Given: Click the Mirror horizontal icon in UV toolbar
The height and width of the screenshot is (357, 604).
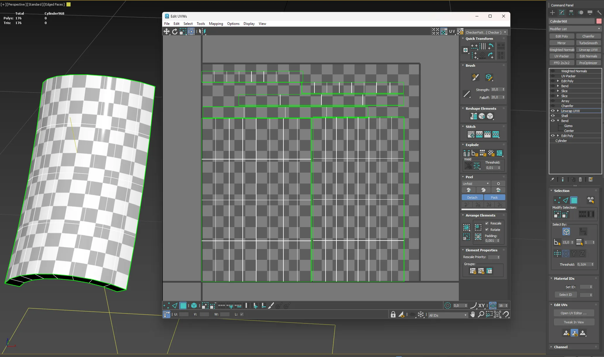Looking at the screenshot, I should pos(202,32).
